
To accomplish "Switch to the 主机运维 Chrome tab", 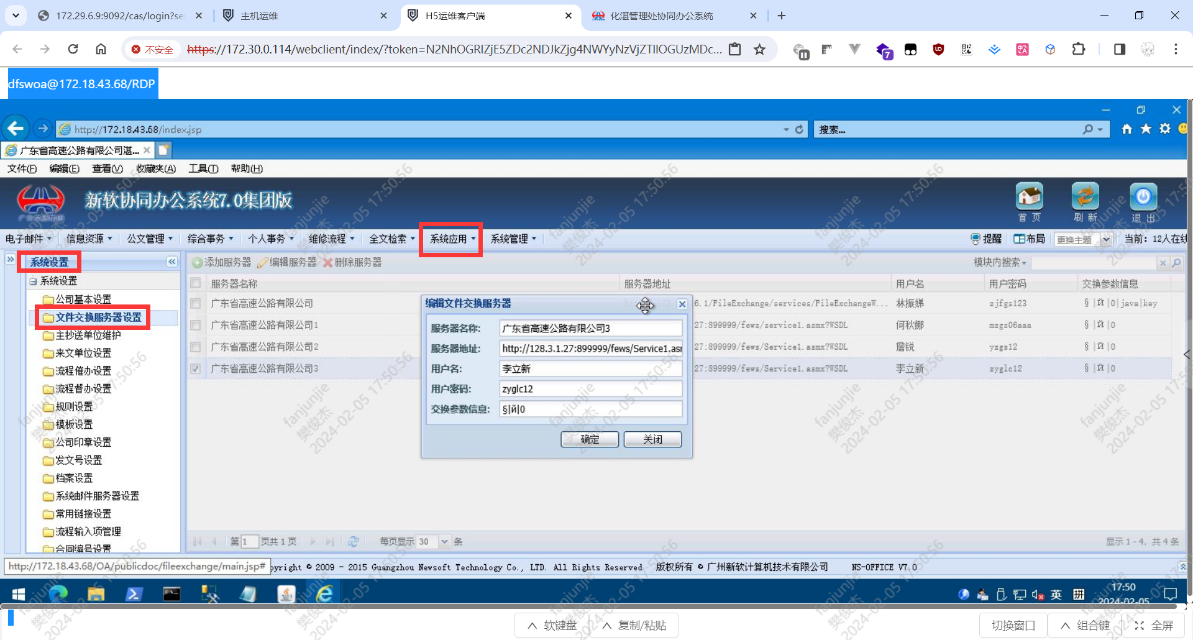I will pos(306,16).
